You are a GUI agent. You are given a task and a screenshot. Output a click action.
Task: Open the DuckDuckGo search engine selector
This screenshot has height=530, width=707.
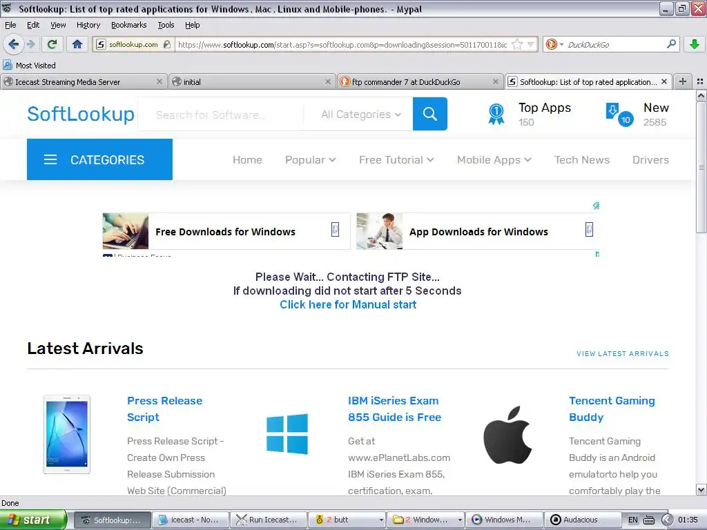click(x=554, y=44)
